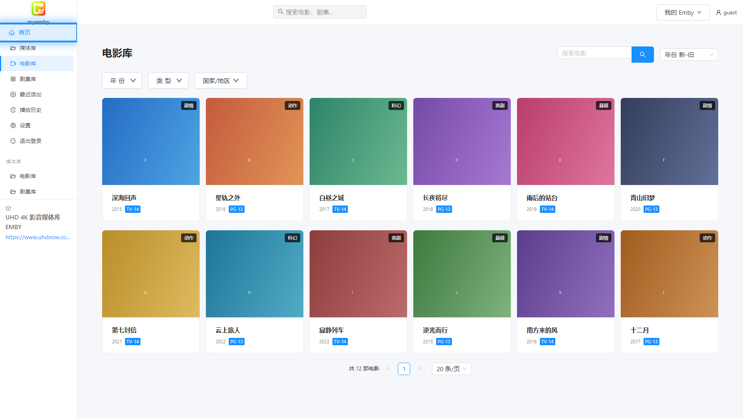Image resolution: width=743 pixels, height=418 pixels.
Task: Click the 科幻 tag on 白昼之城
Action: pos(396,106)
